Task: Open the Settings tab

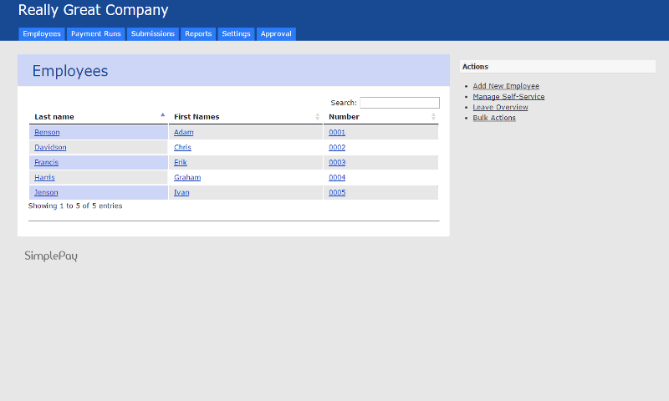Action: [236, 34]
